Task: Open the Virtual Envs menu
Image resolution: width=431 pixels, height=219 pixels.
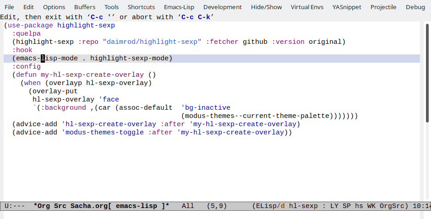Action: (307, 7)
